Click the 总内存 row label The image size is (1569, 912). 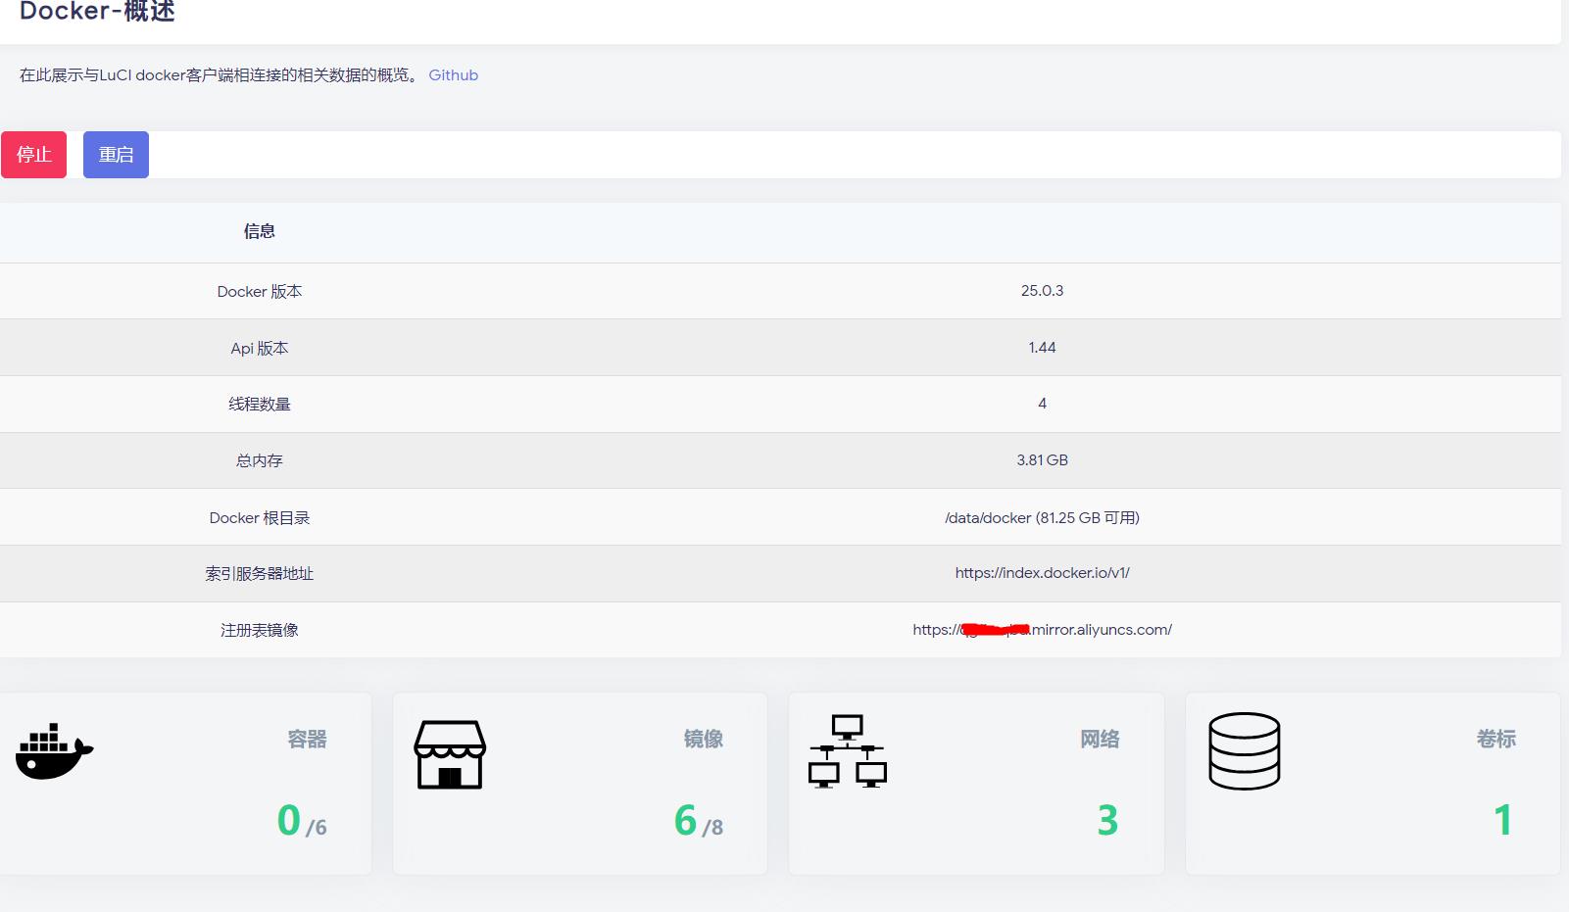click(x=260, y=460)
